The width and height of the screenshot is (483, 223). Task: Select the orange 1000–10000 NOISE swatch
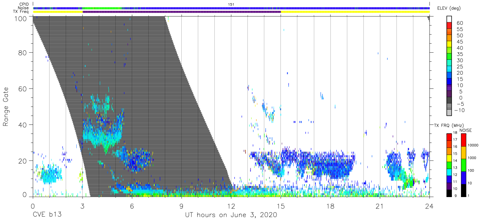463,152
